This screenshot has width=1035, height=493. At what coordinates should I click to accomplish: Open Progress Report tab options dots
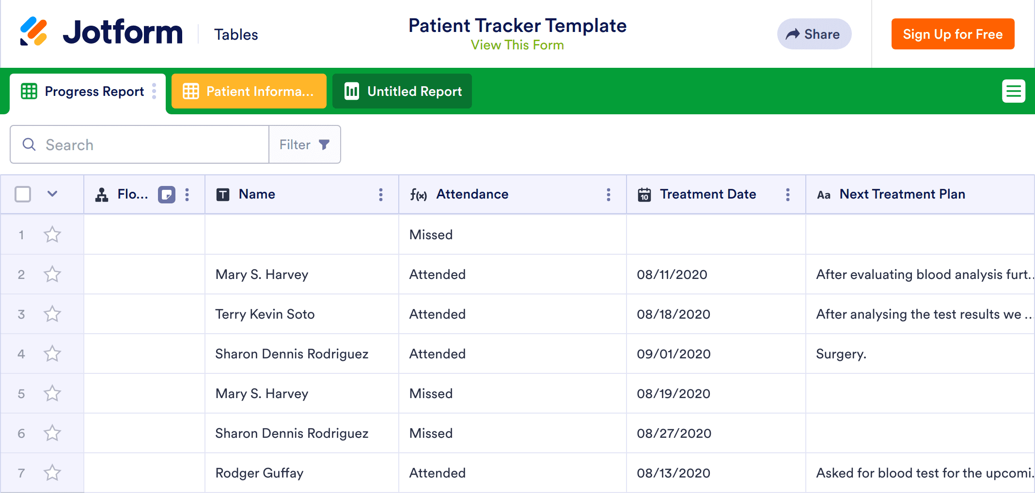154,91
